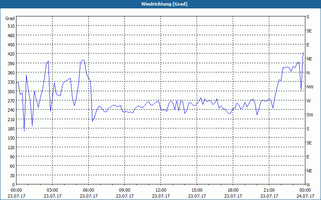321x200 pixels.
Task: Click the 30 degree axis label
Action: click(x=12, y=176)
